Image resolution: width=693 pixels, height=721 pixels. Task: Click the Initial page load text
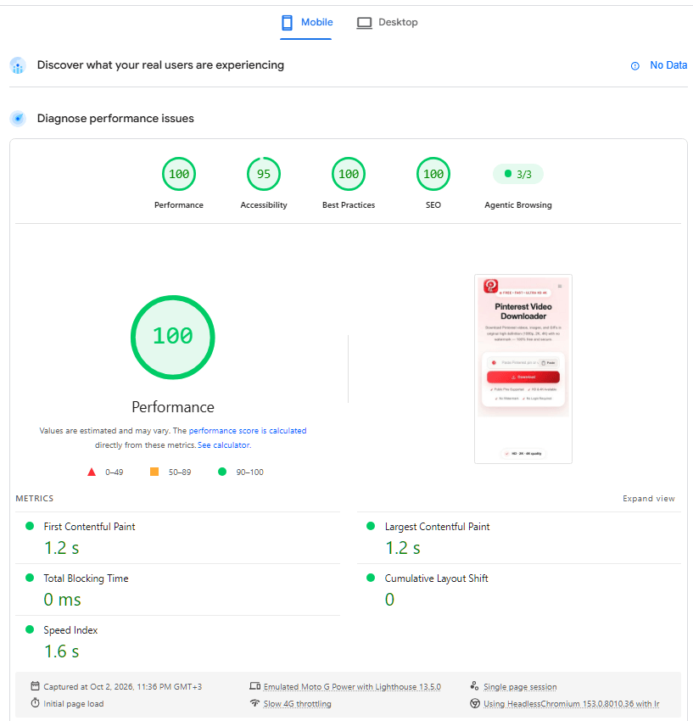[x=74, y=703]
